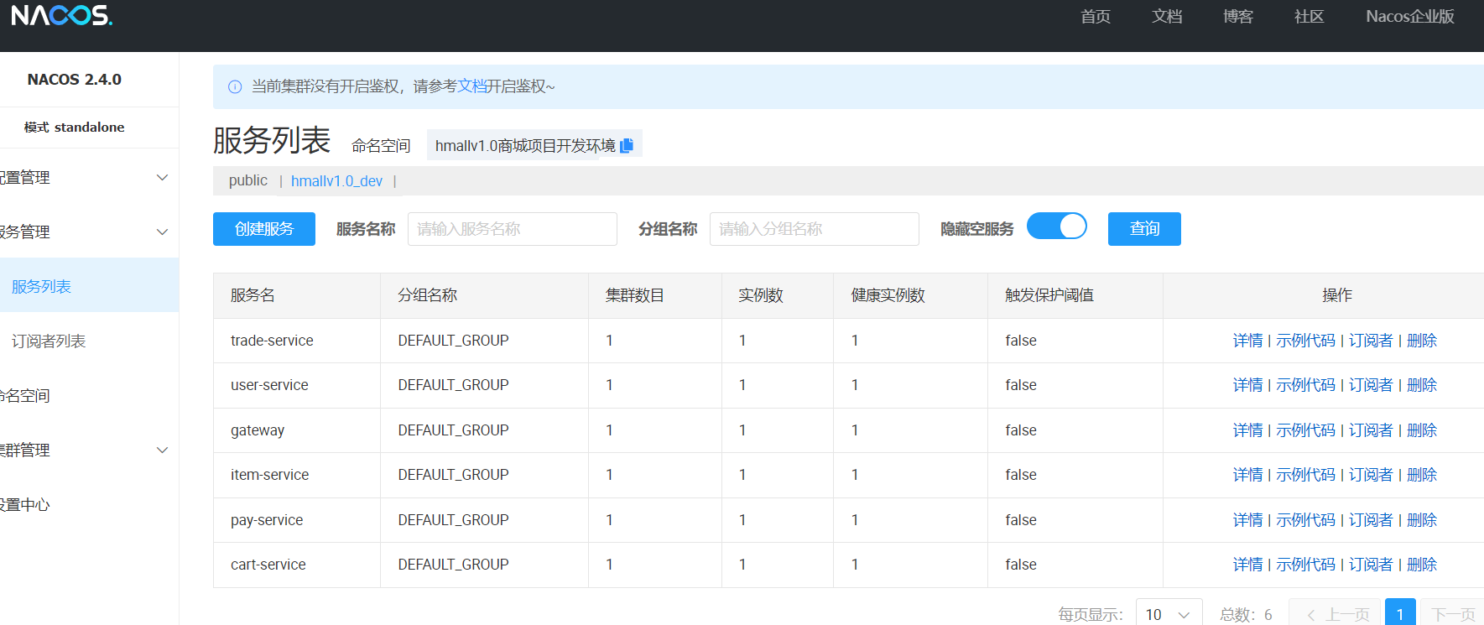Show 订阅者 for gateway
Image resolution: width=1484 pixels, height=625 pixels.
(x=1371, y=430)
